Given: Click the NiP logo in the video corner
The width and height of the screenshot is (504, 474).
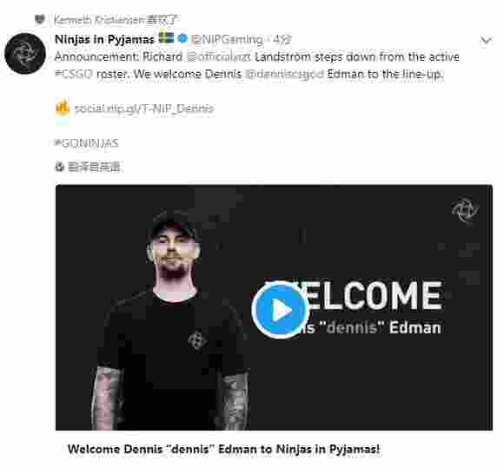Looking at the screenshot, I should (465, 210).
